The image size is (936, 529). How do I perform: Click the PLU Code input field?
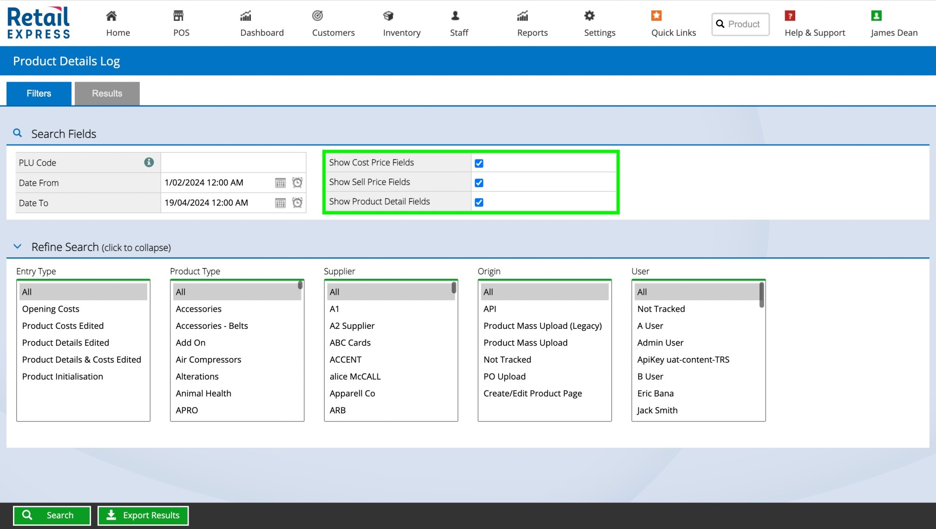[x=233, y=163]
